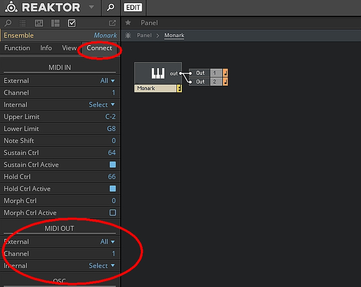
Task: Click the Ensemble header label
Action: pos(19,36)
